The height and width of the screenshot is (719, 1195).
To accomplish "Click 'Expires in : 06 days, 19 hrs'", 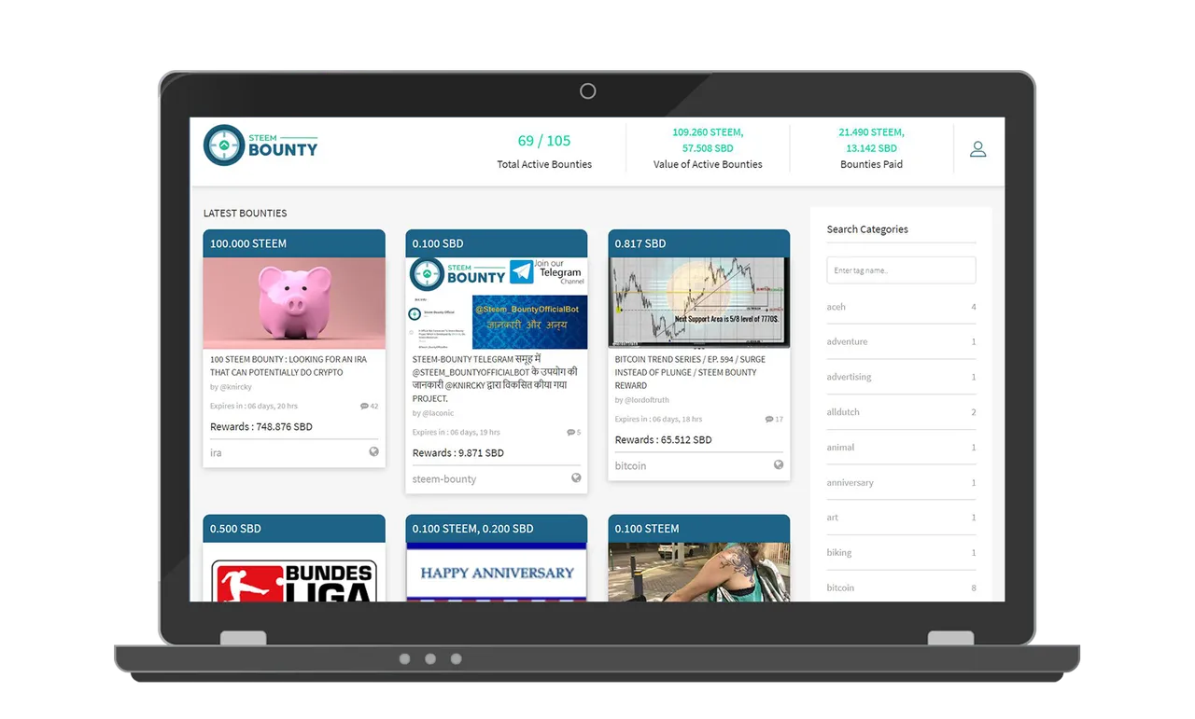I will pos(457,433).
